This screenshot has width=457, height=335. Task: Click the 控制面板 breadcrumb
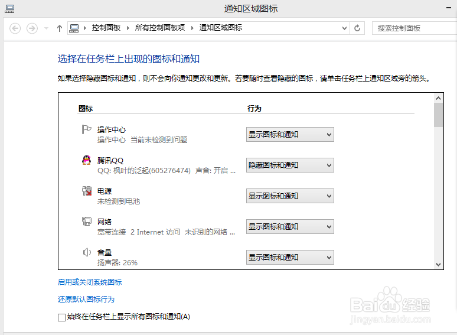coord(106,28)
